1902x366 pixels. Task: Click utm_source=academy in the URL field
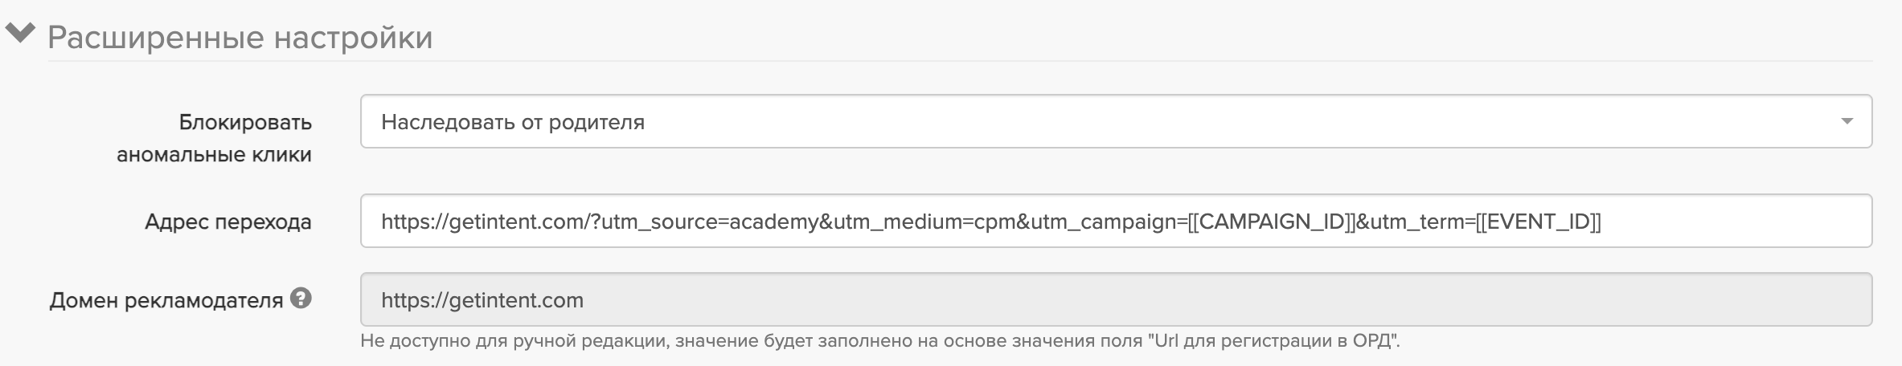point(710,222)
